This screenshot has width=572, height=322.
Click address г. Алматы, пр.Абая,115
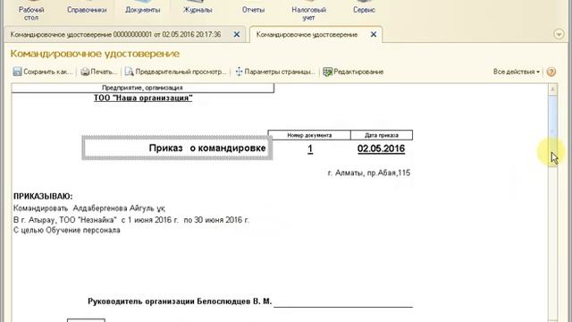click(x=369, y=173)
